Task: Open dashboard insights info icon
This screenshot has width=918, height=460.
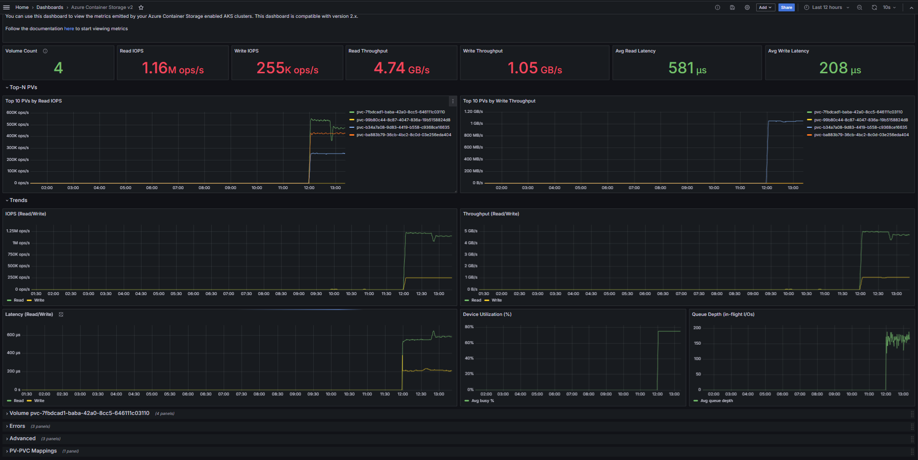Action: [x=717, y=7]
